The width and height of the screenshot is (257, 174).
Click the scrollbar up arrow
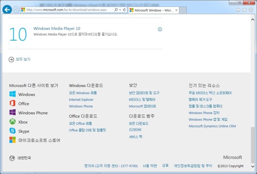252,19
